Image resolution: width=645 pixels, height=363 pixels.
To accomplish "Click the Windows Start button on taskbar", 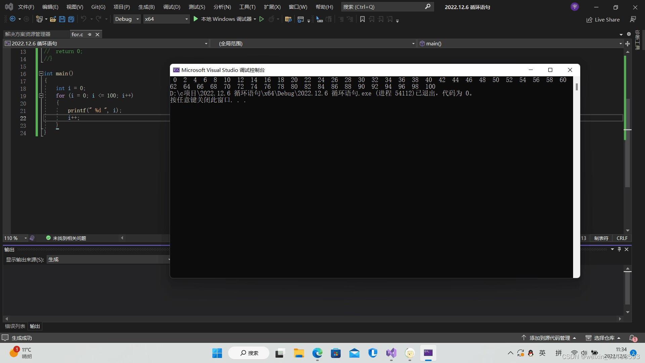I will [x=217, y=353].
